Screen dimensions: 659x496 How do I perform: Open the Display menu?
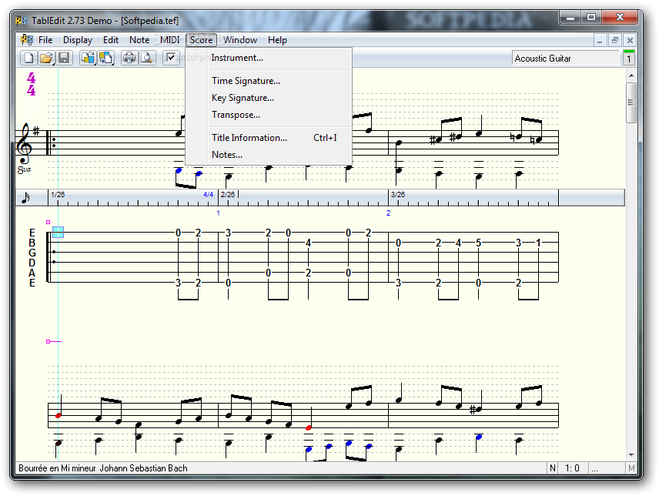tap(78, 40)
